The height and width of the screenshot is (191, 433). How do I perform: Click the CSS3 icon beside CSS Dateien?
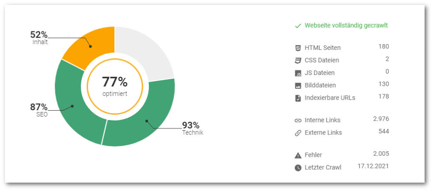298,60
